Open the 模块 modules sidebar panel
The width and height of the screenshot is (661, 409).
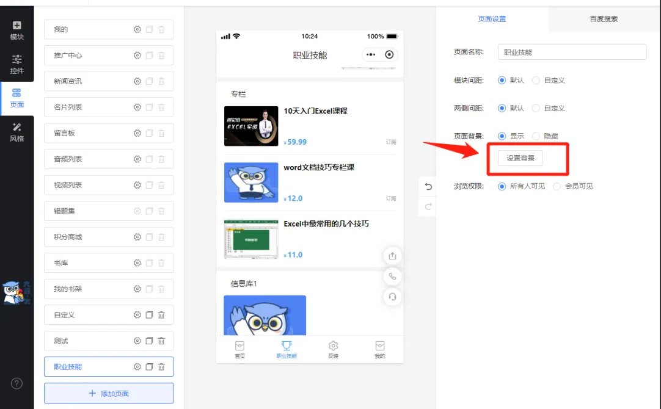pyautogui.click(x=17, y=31)
